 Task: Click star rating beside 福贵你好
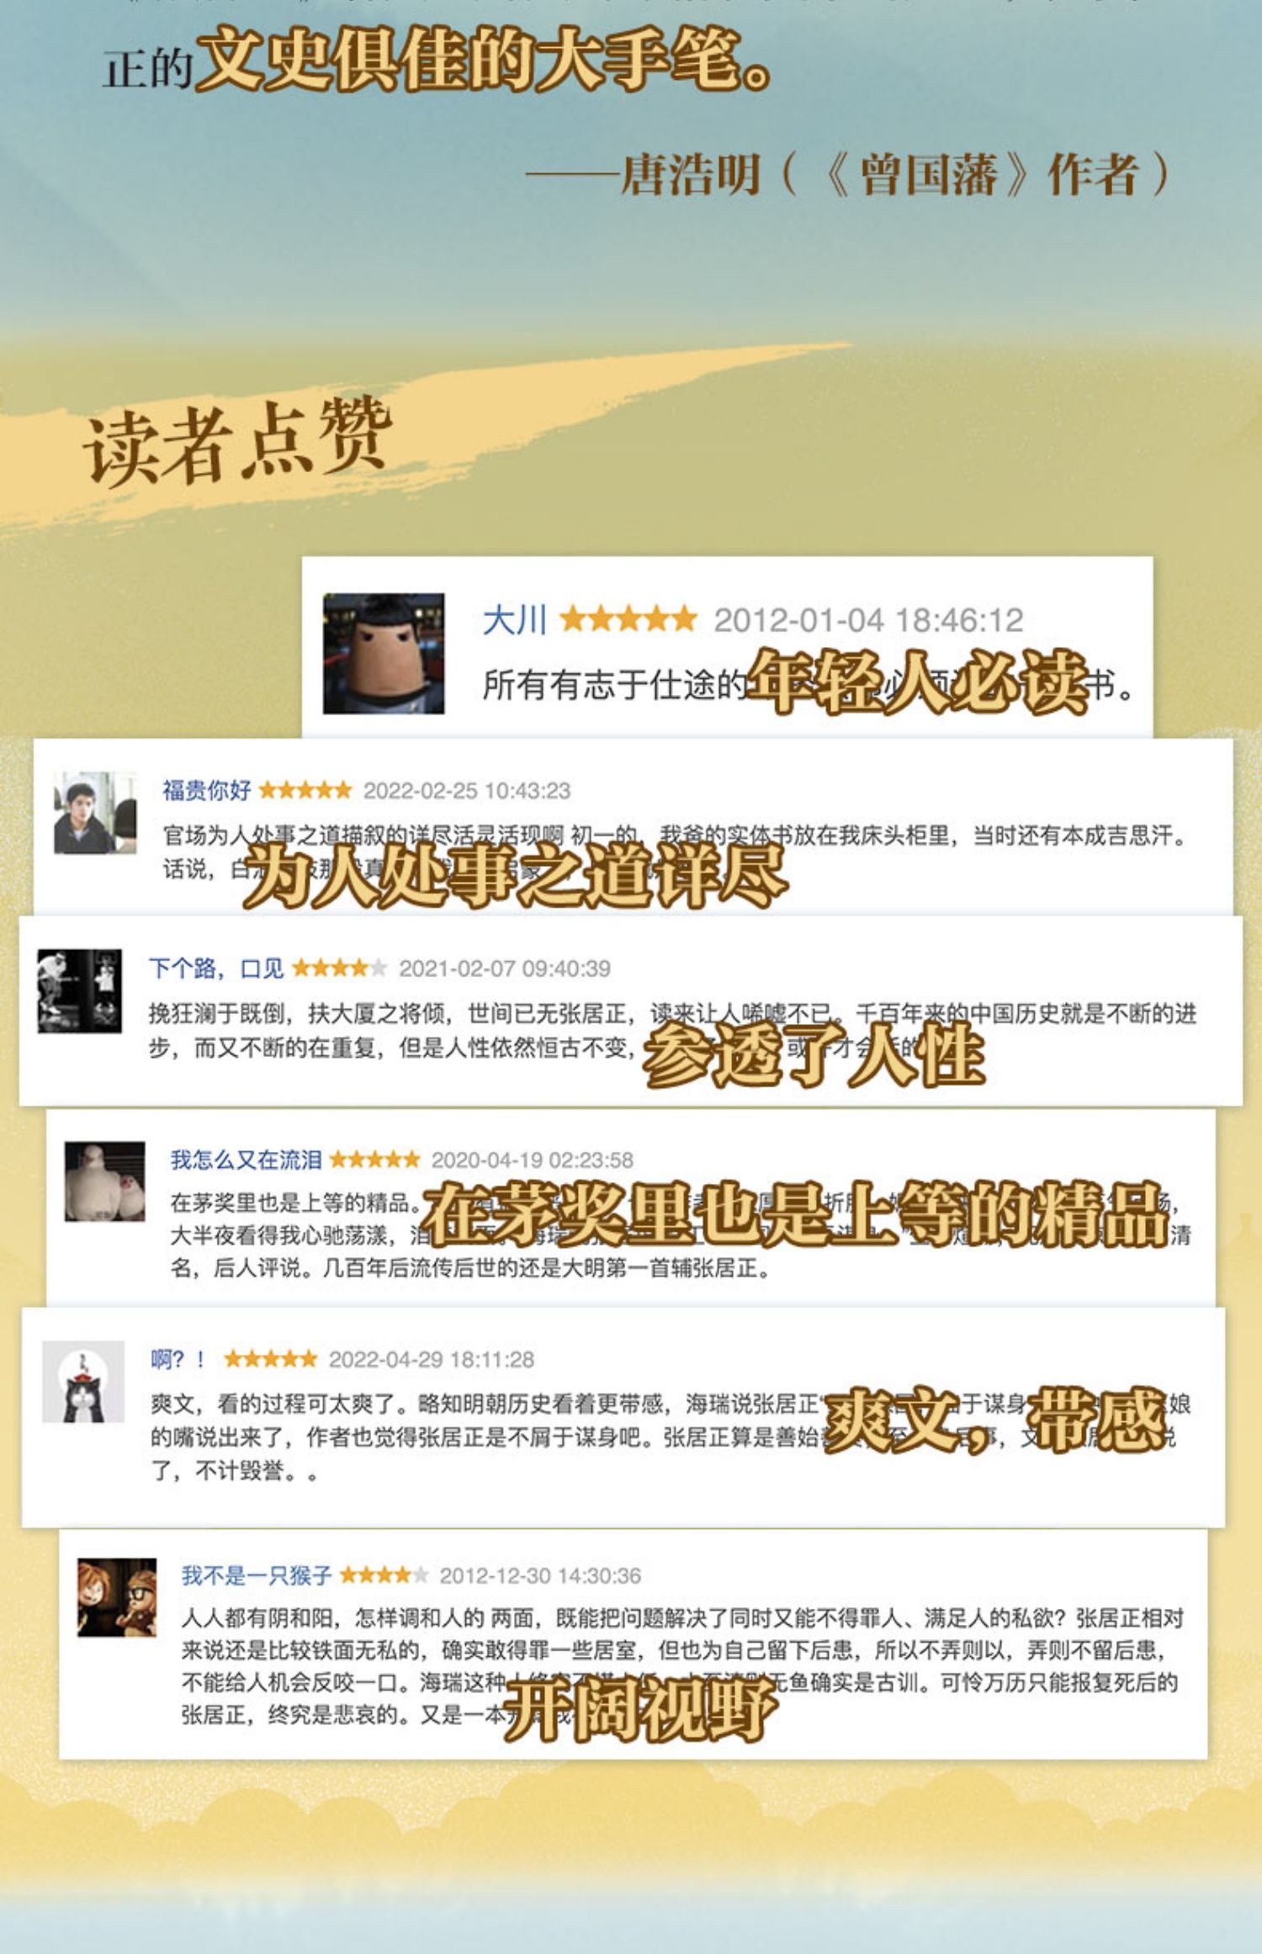click(305, 790)
